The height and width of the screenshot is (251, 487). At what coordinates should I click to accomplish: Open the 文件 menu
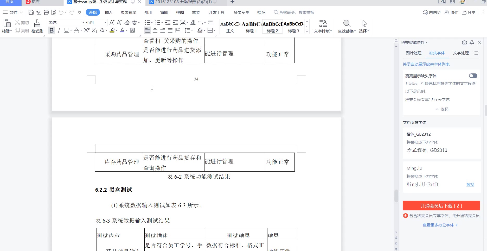click(x=13, y=12)
